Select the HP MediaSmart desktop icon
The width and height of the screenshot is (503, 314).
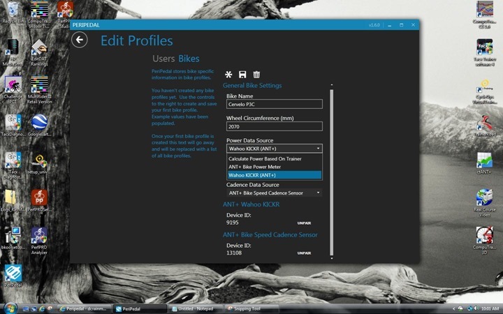click(13, 52)
